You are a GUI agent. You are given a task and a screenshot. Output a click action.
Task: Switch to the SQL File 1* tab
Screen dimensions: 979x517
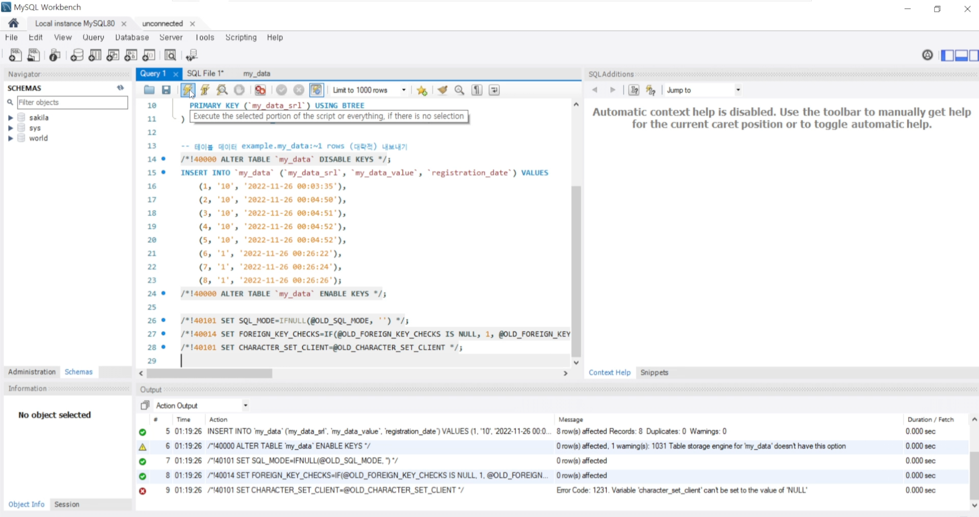[205, 73]
